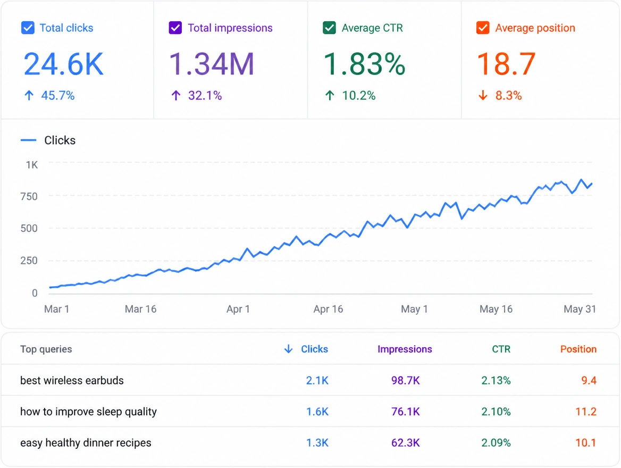Click the 2.13% CTR cell

click(496, 380)
